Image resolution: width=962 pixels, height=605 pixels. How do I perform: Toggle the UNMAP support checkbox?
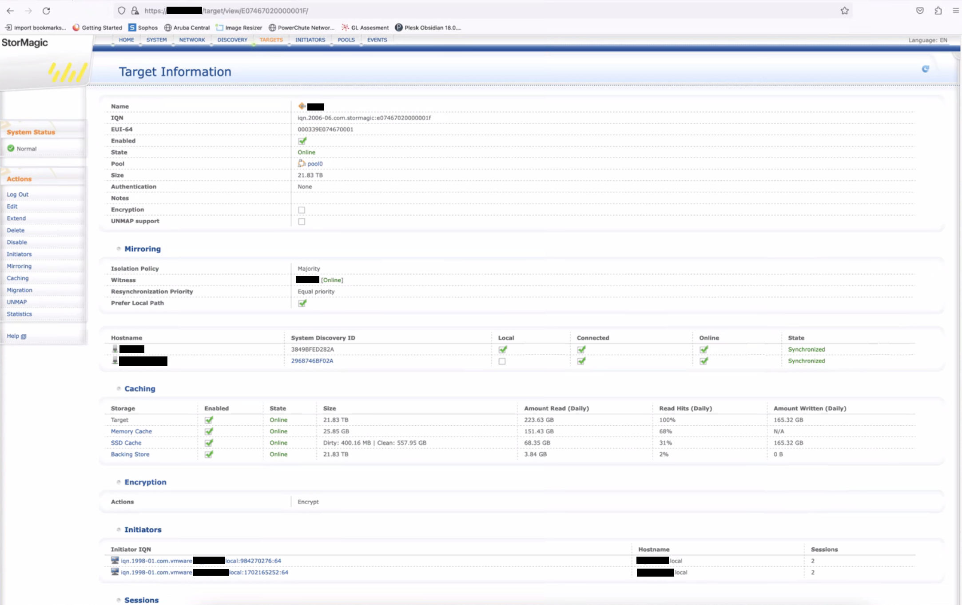[302, 221]
